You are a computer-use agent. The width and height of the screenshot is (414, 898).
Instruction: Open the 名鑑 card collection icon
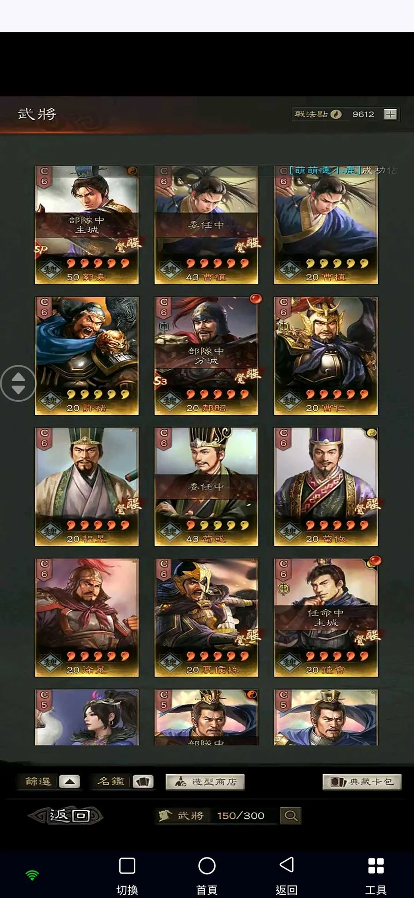pyautogui.click(x=143, y=781)
